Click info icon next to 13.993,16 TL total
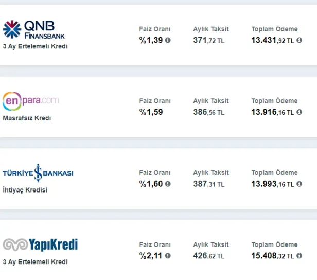317x280 pixels. [300, 184]
